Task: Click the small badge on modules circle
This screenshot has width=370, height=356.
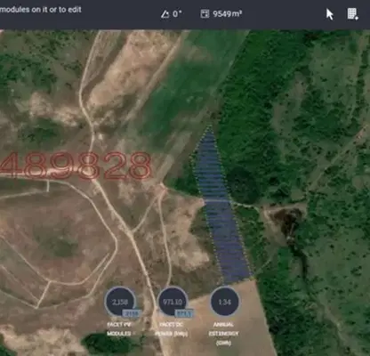Action: pos(131,313)
